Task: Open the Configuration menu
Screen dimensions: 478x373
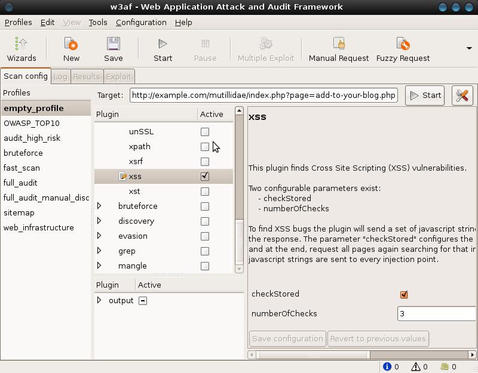Action: [x=141, y=22]
